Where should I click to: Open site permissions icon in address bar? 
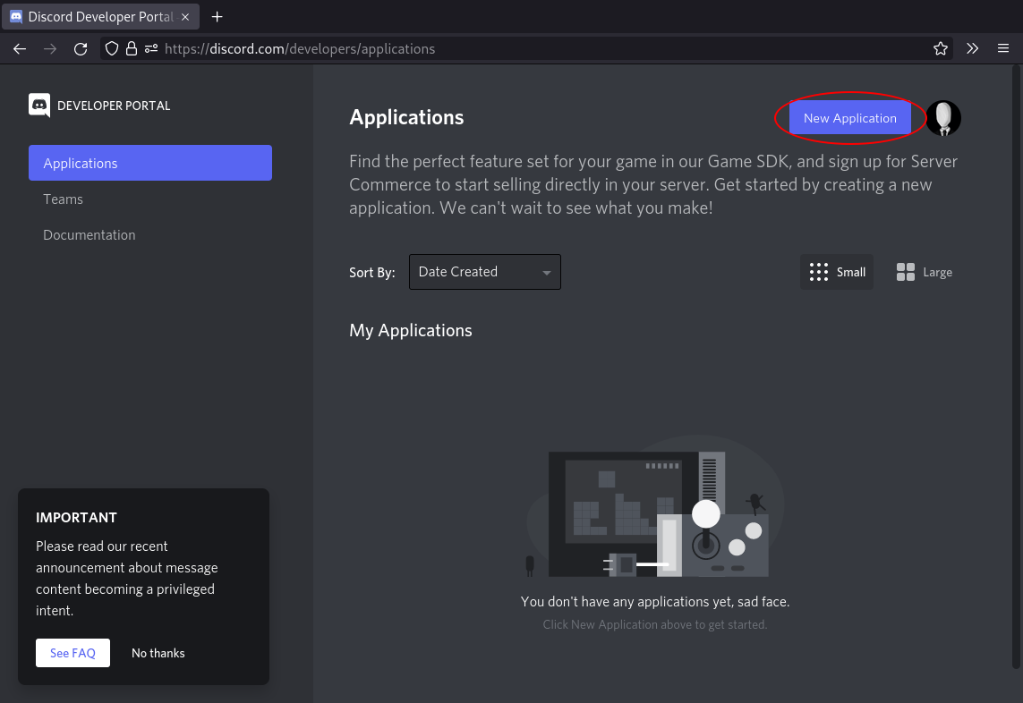point(151,49)
